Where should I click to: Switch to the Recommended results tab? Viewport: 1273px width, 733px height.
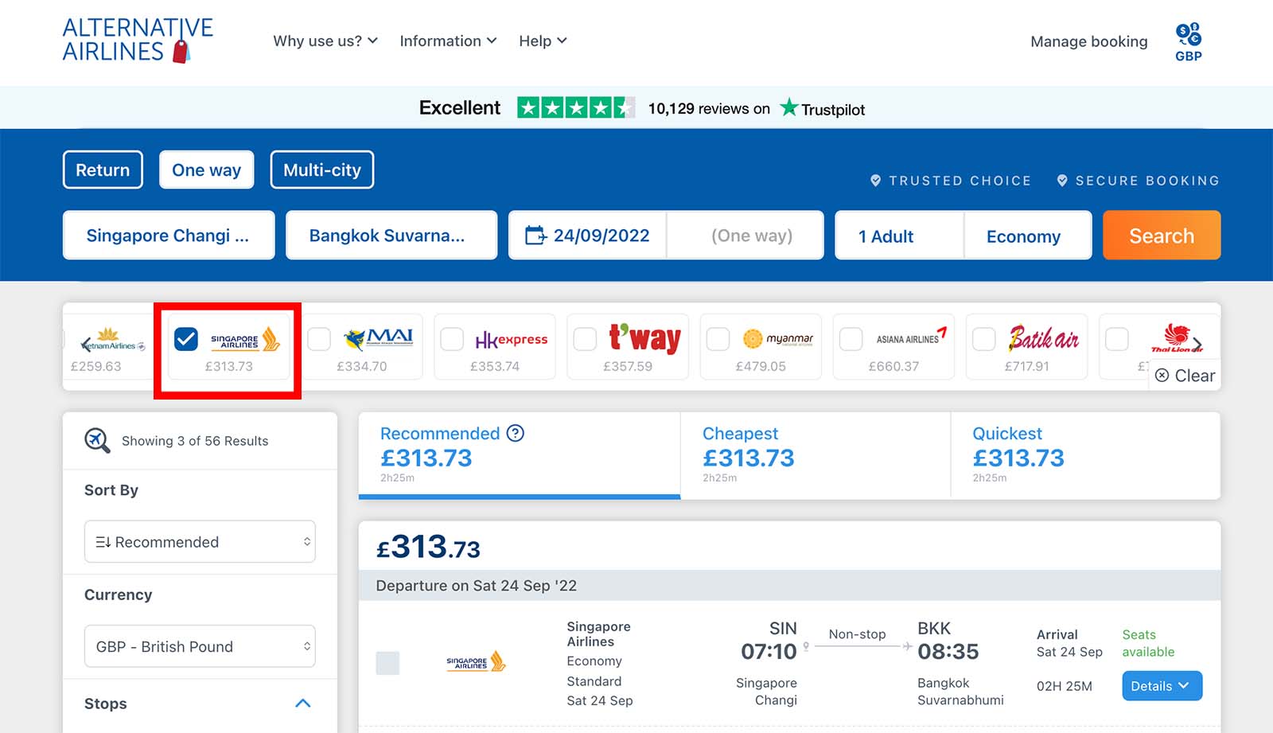coord(520,455)
